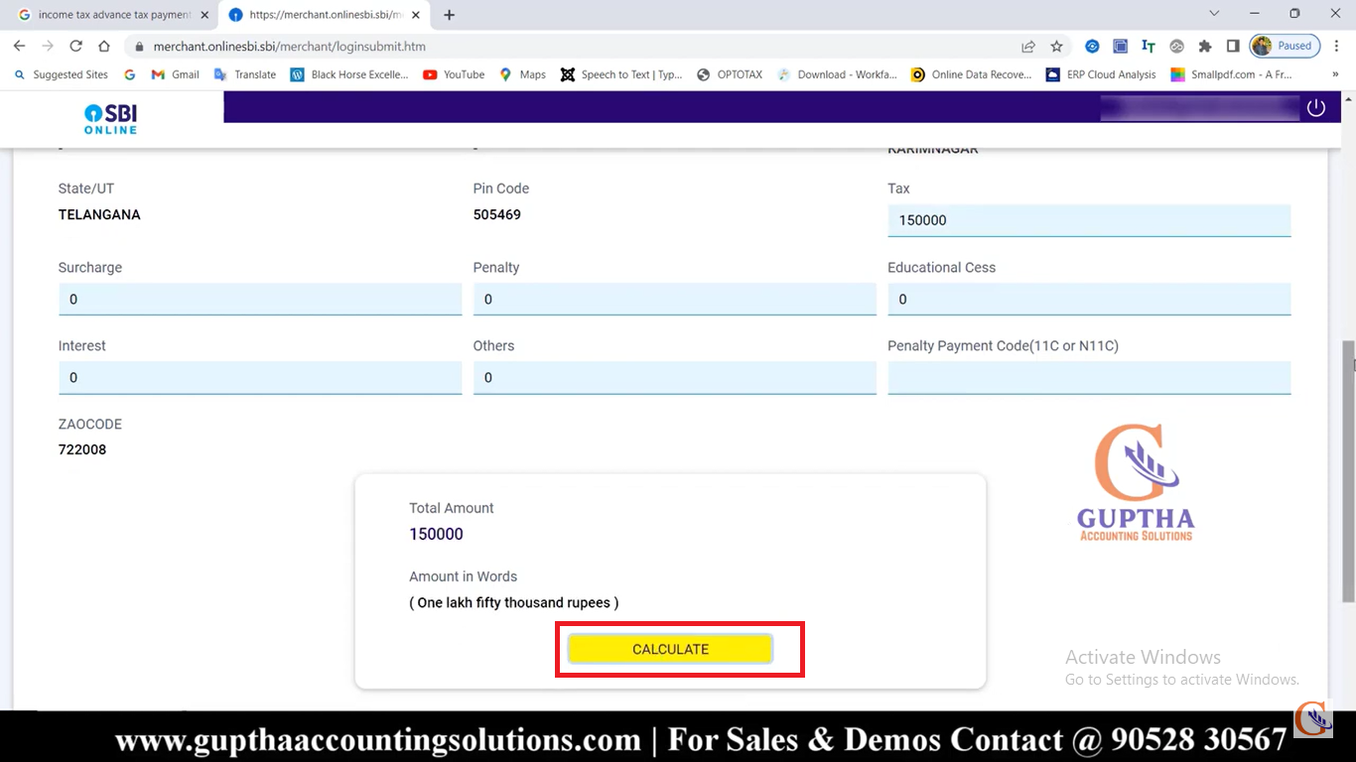Open Online Data Recove... bookmark
The image size is (1356, 762).
pos(971,74)
